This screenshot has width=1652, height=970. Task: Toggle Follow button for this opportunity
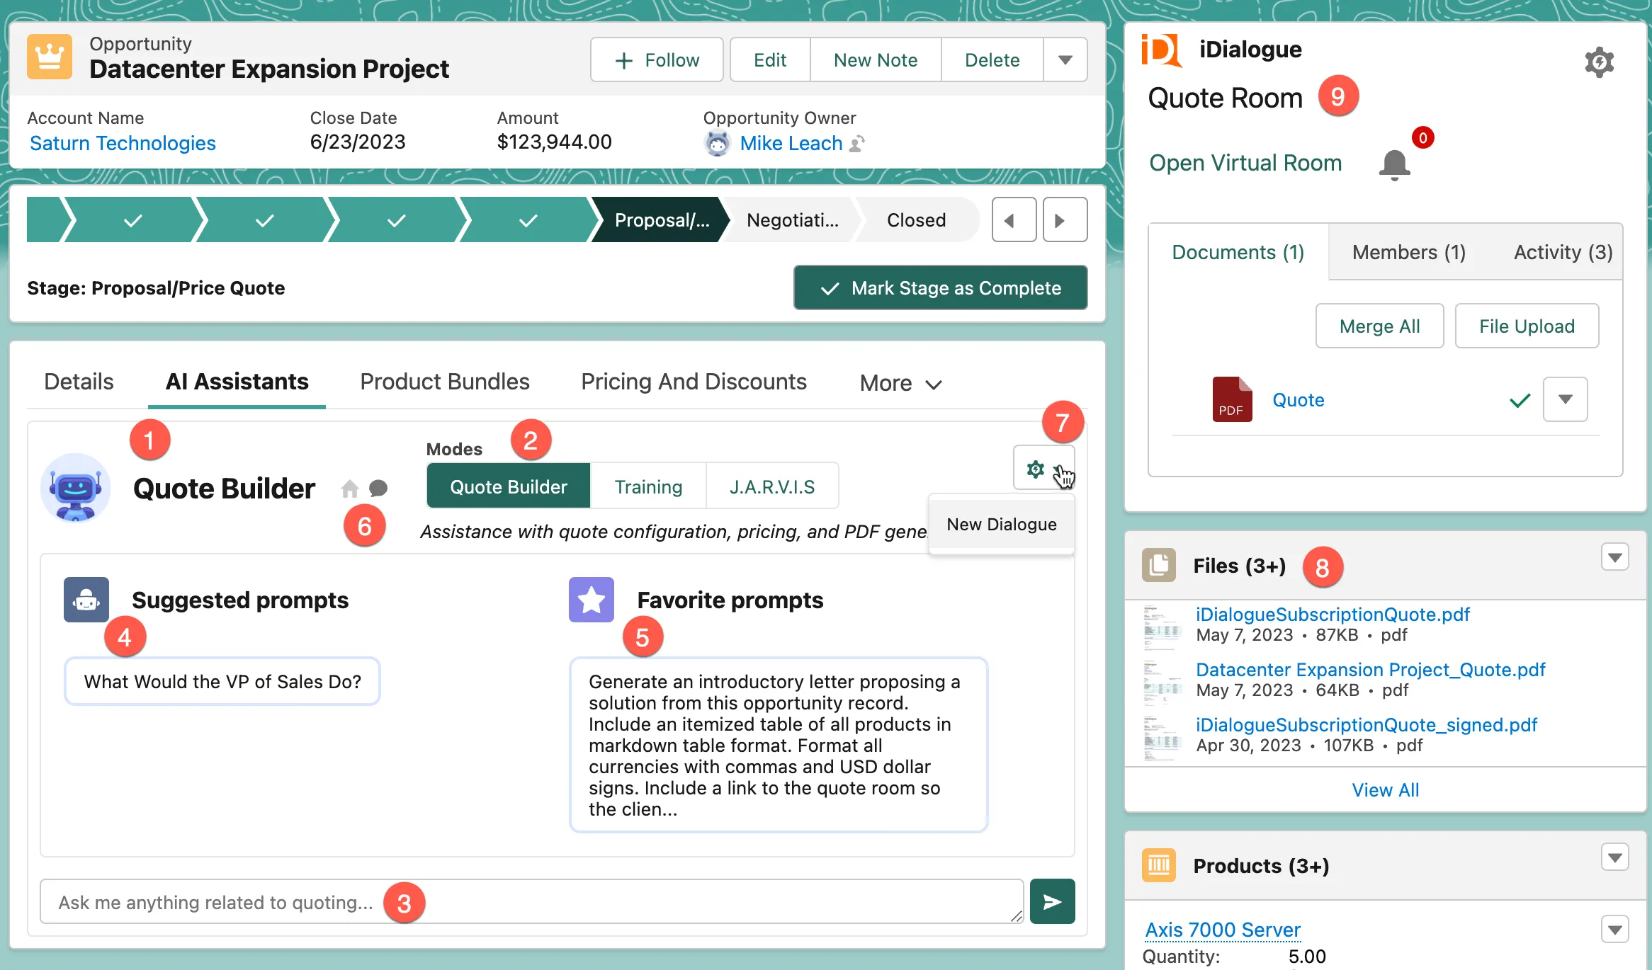655,59
